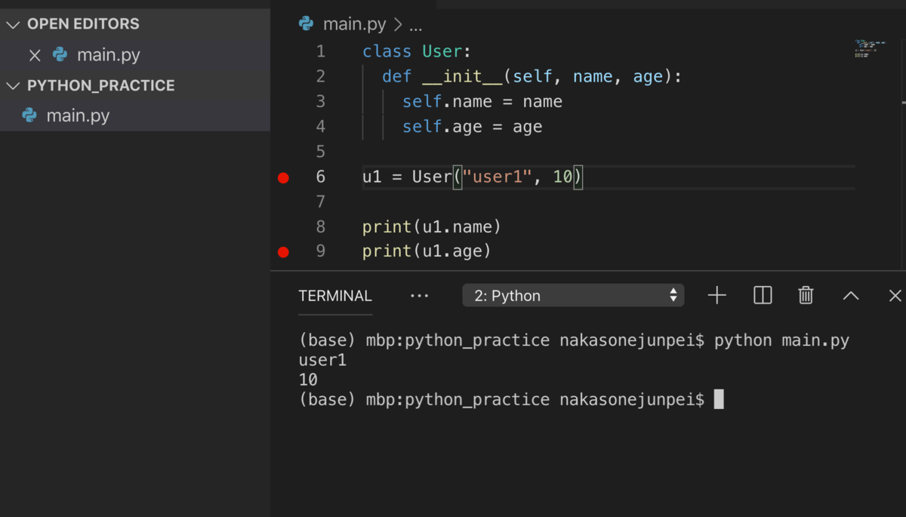
Task: Split the terminal
Action: click(x=763, y=295)
